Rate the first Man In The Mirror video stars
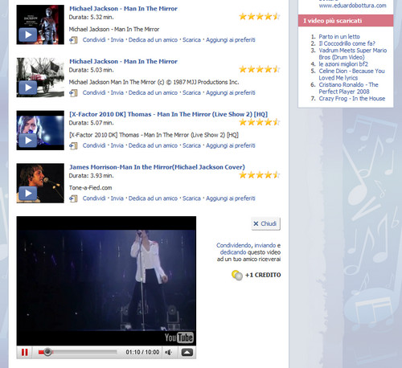The width and height of the screenshot is (402, 368). pyautogui.click(x=260, y=17)
